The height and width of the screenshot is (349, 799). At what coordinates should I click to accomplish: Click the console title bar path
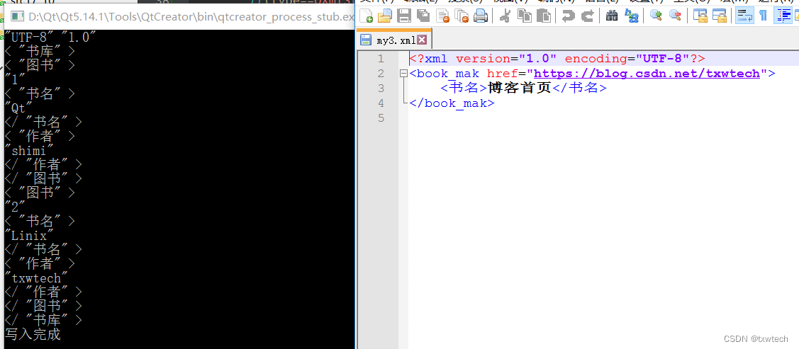[x=191, y=17]
